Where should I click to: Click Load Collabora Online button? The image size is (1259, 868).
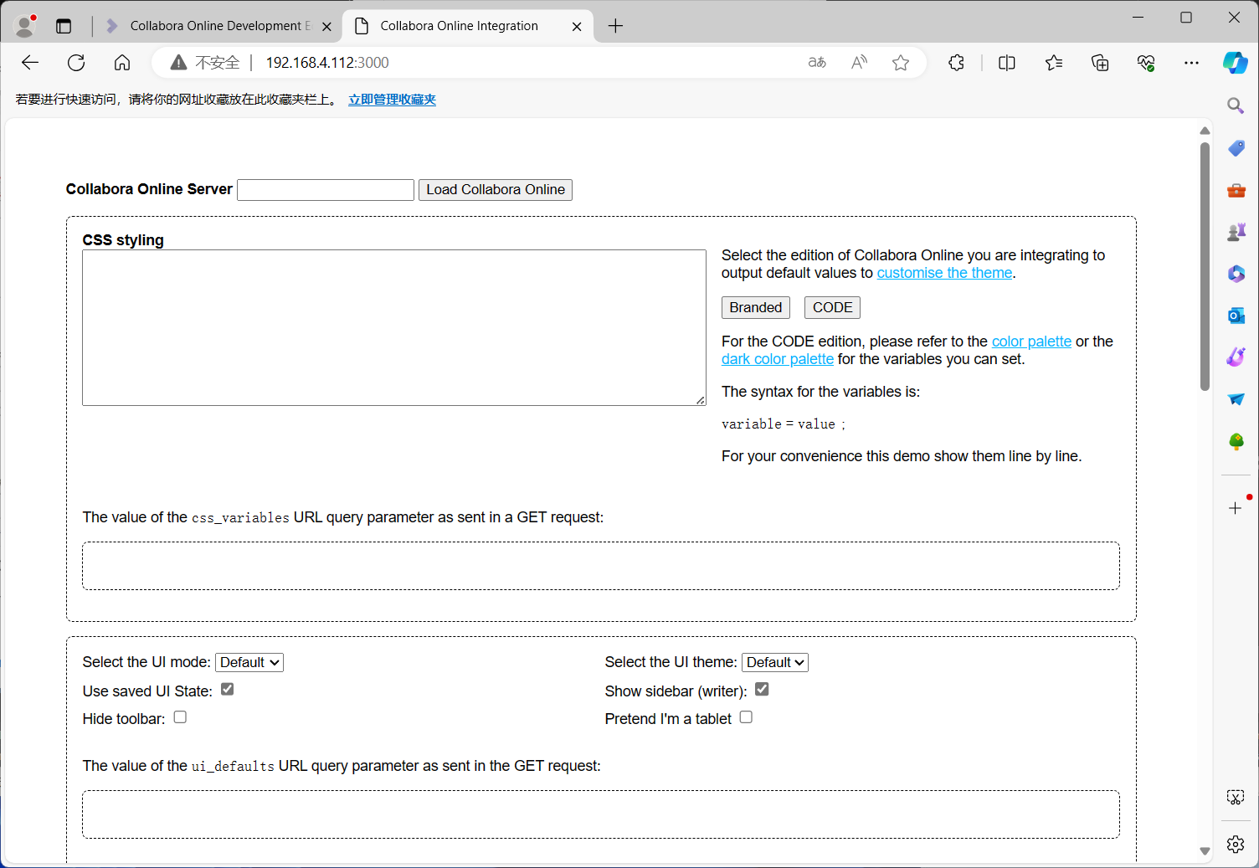coord(496,190)
